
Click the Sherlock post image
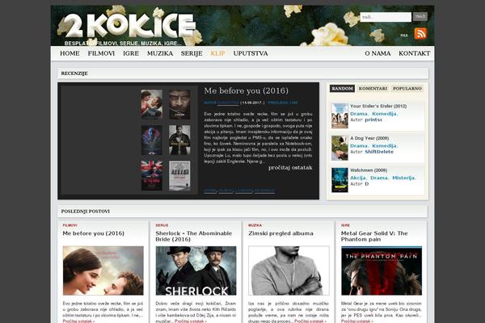click(x=196, y=271)
